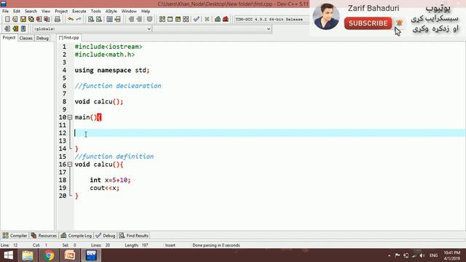Click the 'Done parsing in 0 seconds' status text
Screen dimensions: 466x262
point(216,245)
